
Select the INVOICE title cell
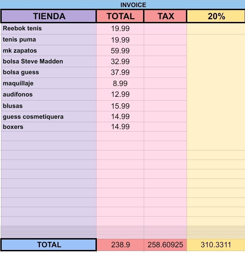123,5
